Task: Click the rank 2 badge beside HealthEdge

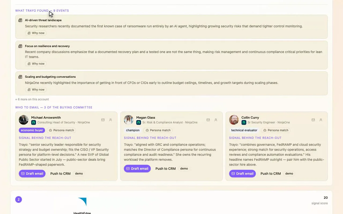Action: (18, 200)
